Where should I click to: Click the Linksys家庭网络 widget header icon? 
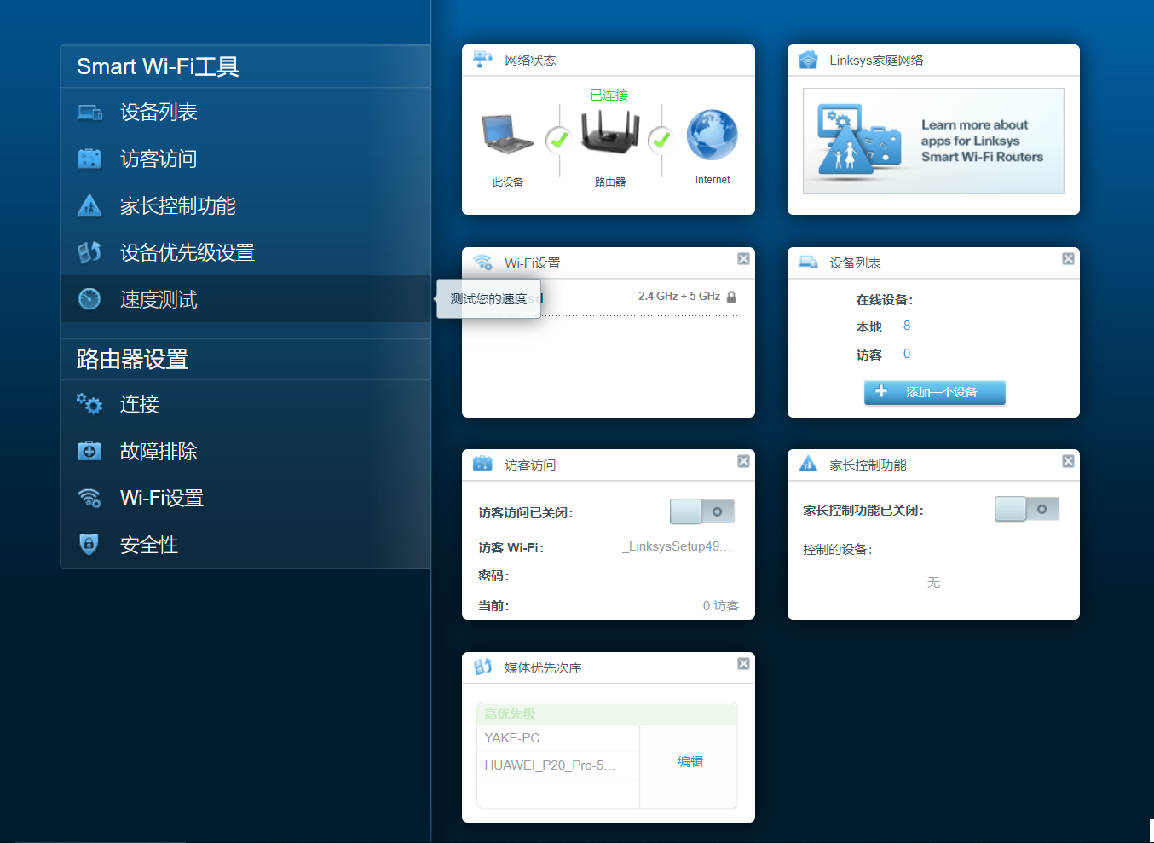(808, 60)
